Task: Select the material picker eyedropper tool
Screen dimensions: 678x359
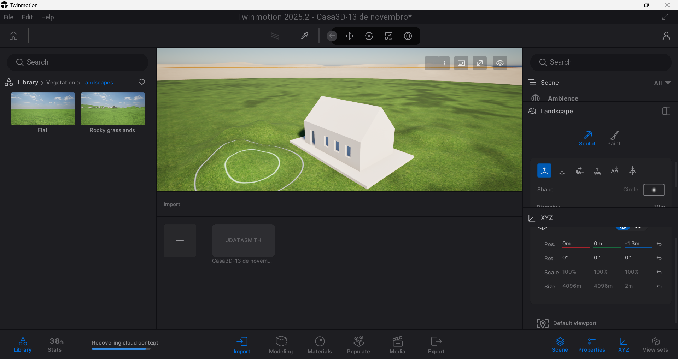Action: 304,36
